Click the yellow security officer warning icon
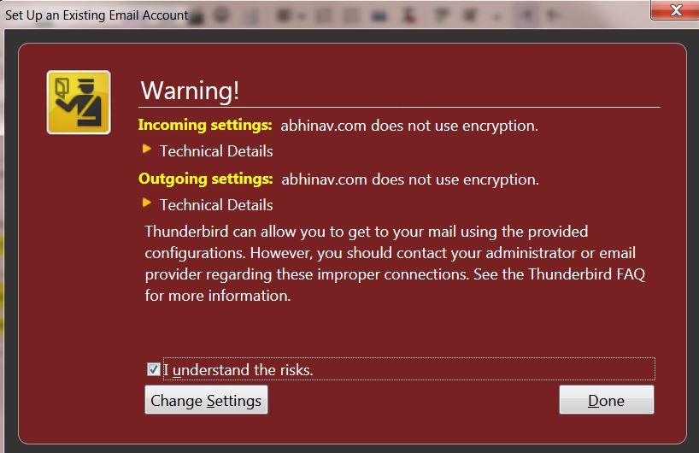 tap(78, 103)
